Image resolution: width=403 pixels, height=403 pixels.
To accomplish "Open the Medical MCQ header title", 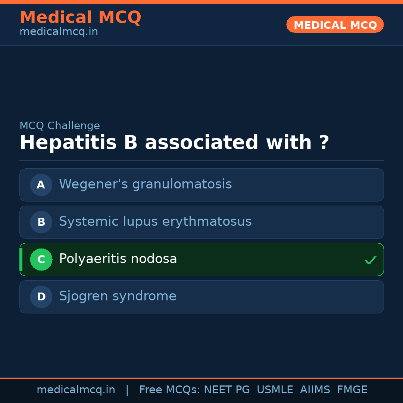I will [x=80, y=18].
